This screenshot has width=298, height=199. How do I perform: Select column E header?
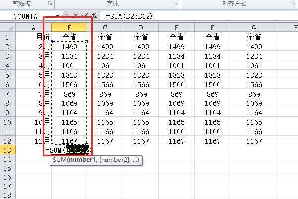(x=176, y=28)
